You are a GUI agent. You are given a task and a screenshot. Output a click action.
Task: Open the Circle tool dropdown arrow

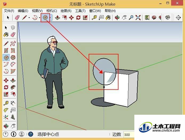pos(50,18)
